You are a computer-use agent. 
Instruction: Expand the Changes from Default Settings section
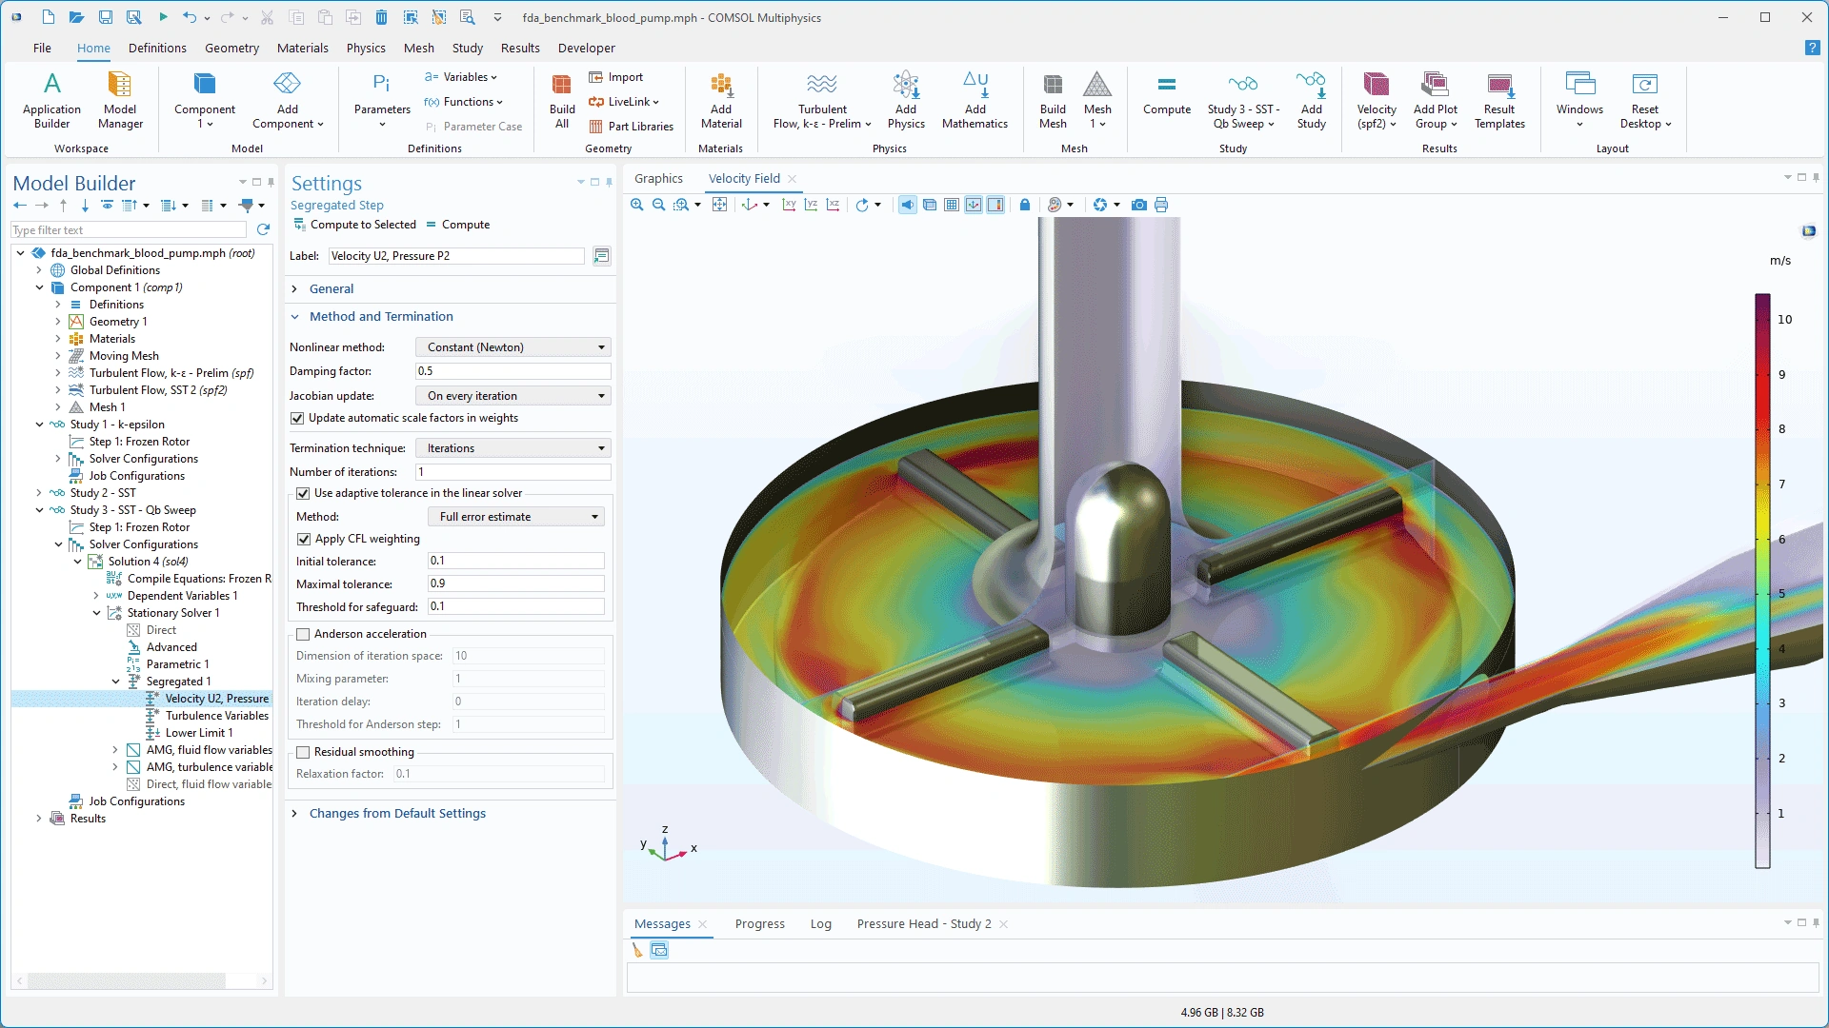pyautogui.click(x=396, y=813)
